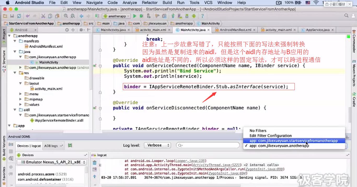Screen dimensions: 357x187
Task: Open the Edit Filter Configuration entry
Action: pyautogui.click(x=270, y=136)
